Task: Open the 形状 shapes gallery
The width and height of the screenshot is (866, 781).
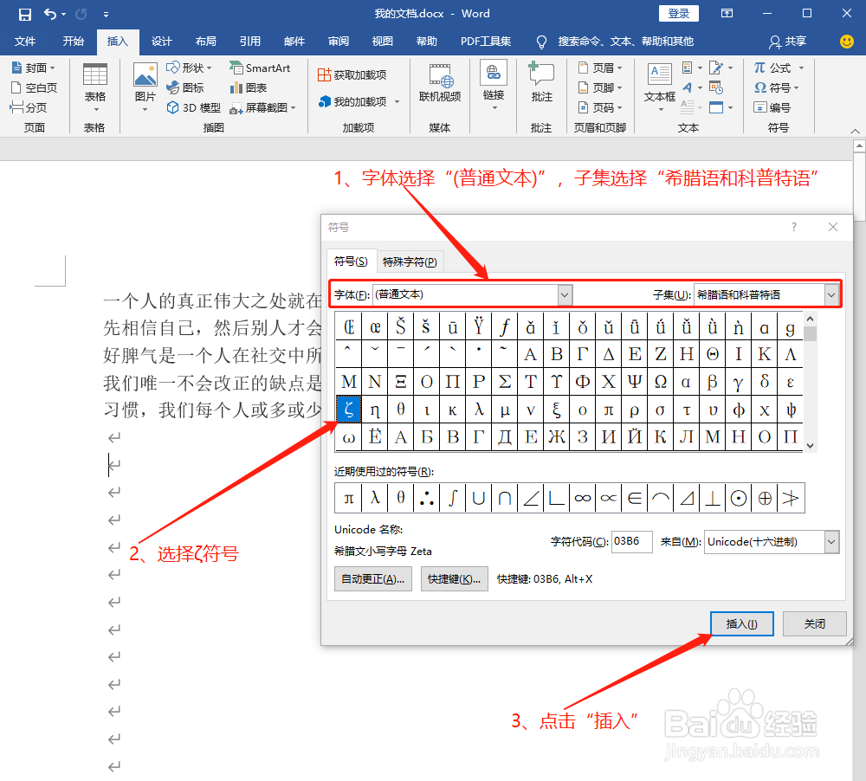Action: coord(190,68)
